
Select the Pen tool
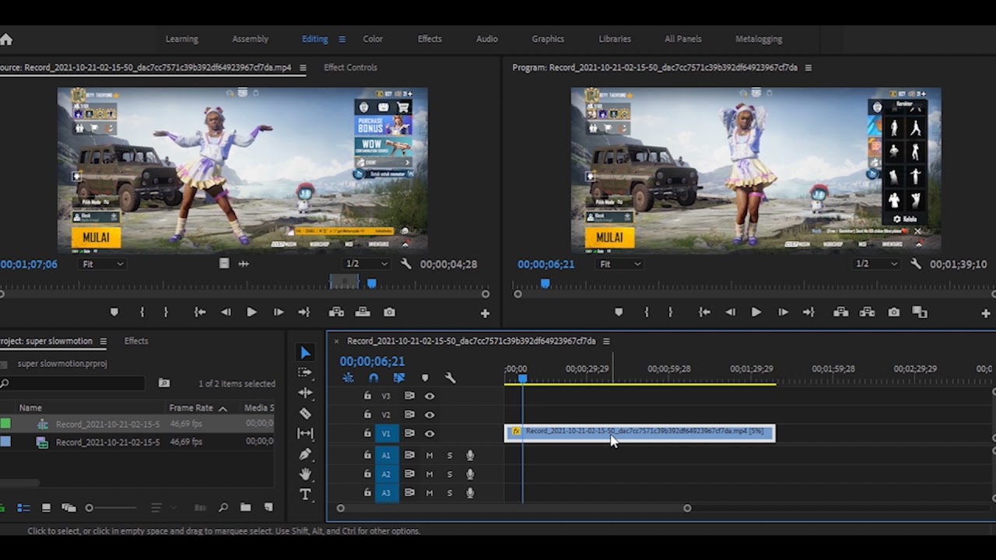tap(305, 454)
